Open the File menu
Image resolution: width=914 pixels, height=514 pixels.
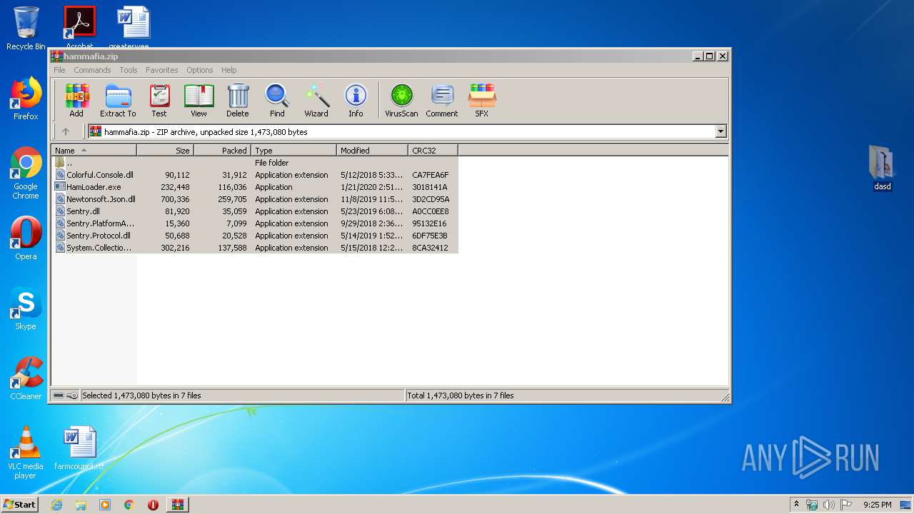point(59,70)
